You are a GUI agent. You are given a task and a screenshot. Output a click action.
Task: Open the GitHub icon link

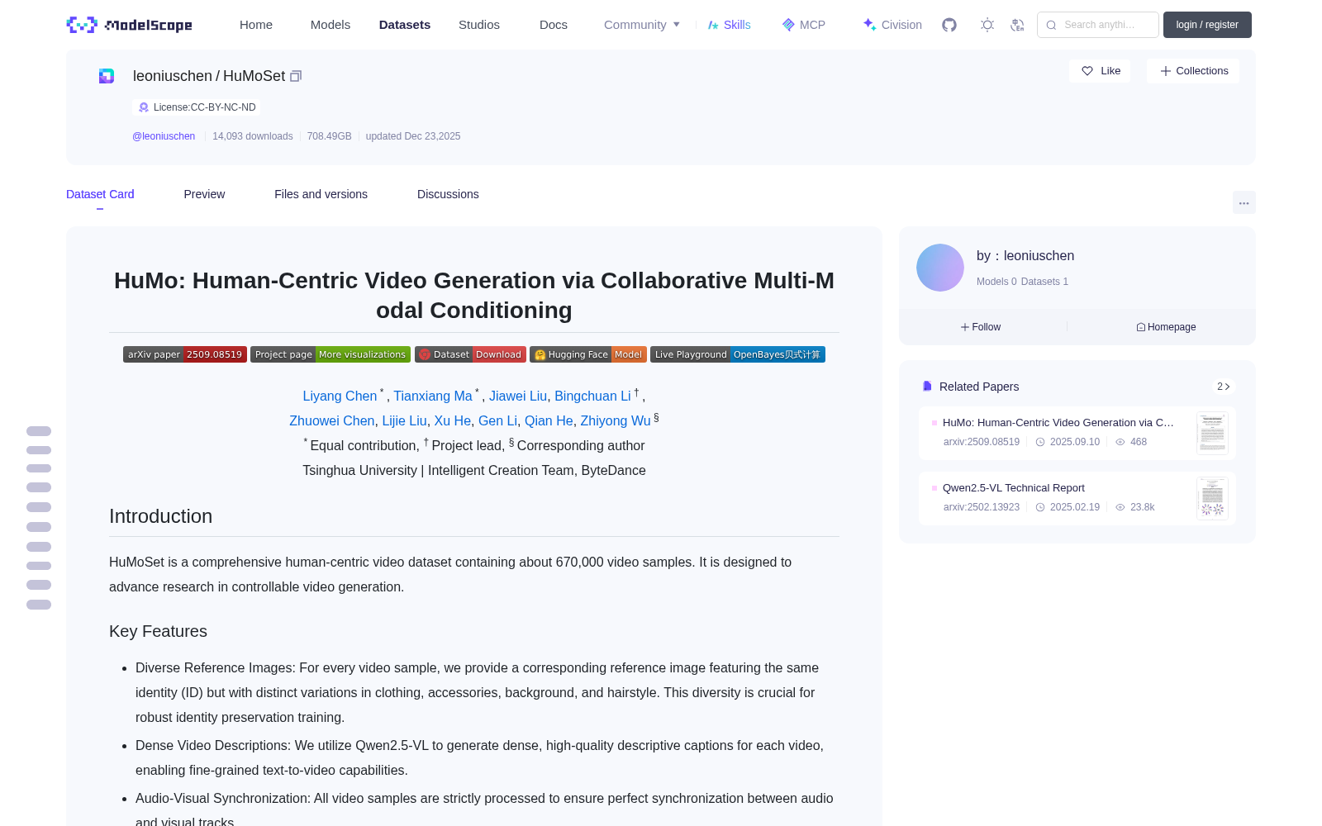(949, 25)
